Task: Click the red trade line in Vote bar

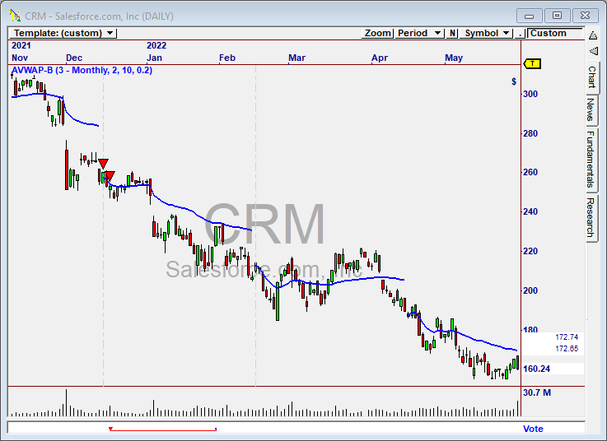Action: [x=162, y=429]
